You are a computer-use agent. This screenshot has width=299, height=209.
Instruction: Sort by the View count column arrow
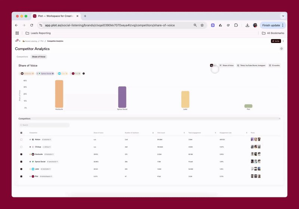pyautogui.click(x=184, y=132)
